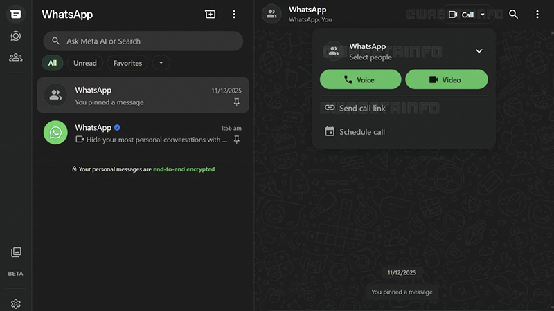Click group icon in call panel
Viewport: 554px width, 311px height.
coord(333,51)
